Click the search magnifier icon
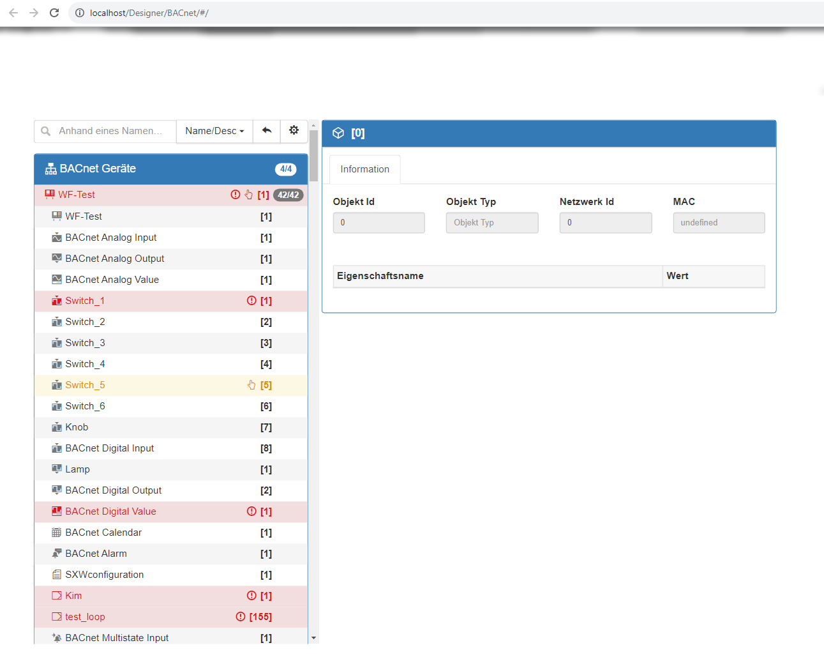The image size is (824, 666). coord(46,131)
